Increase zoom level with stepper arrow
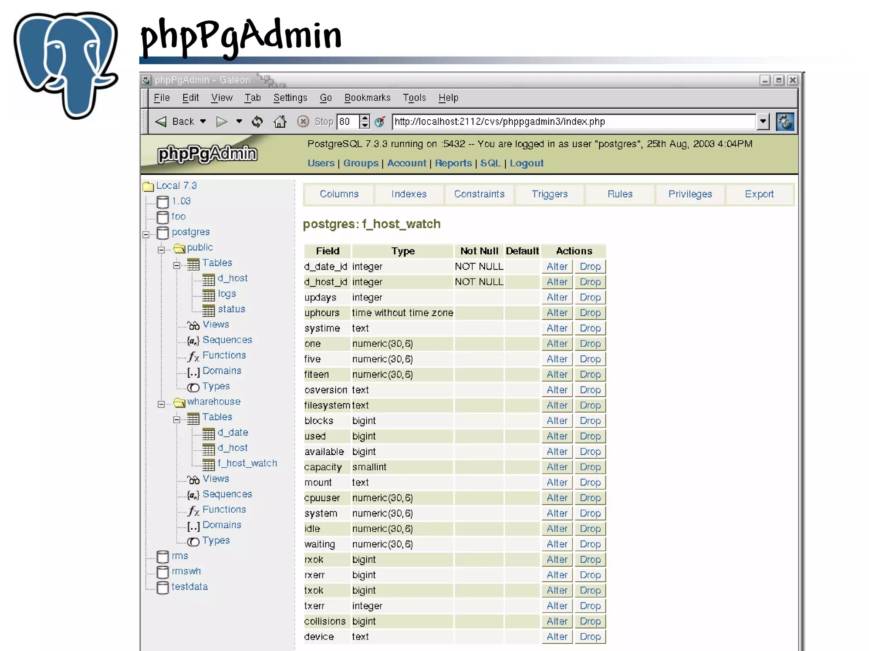Viewport: 869px width, 651px height. pos(365,118)
